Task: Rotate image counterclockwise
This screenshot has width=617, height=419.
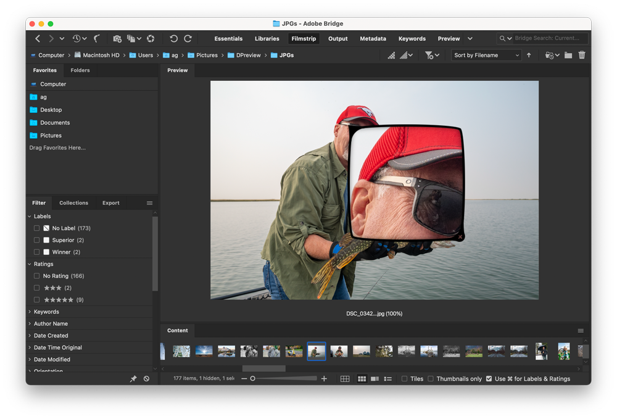Action: [x=173, y=38]
